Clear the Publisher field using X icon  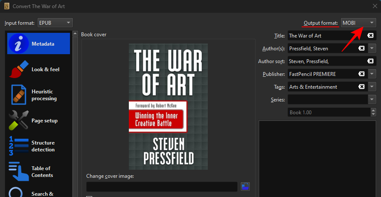tap(361, 74)
